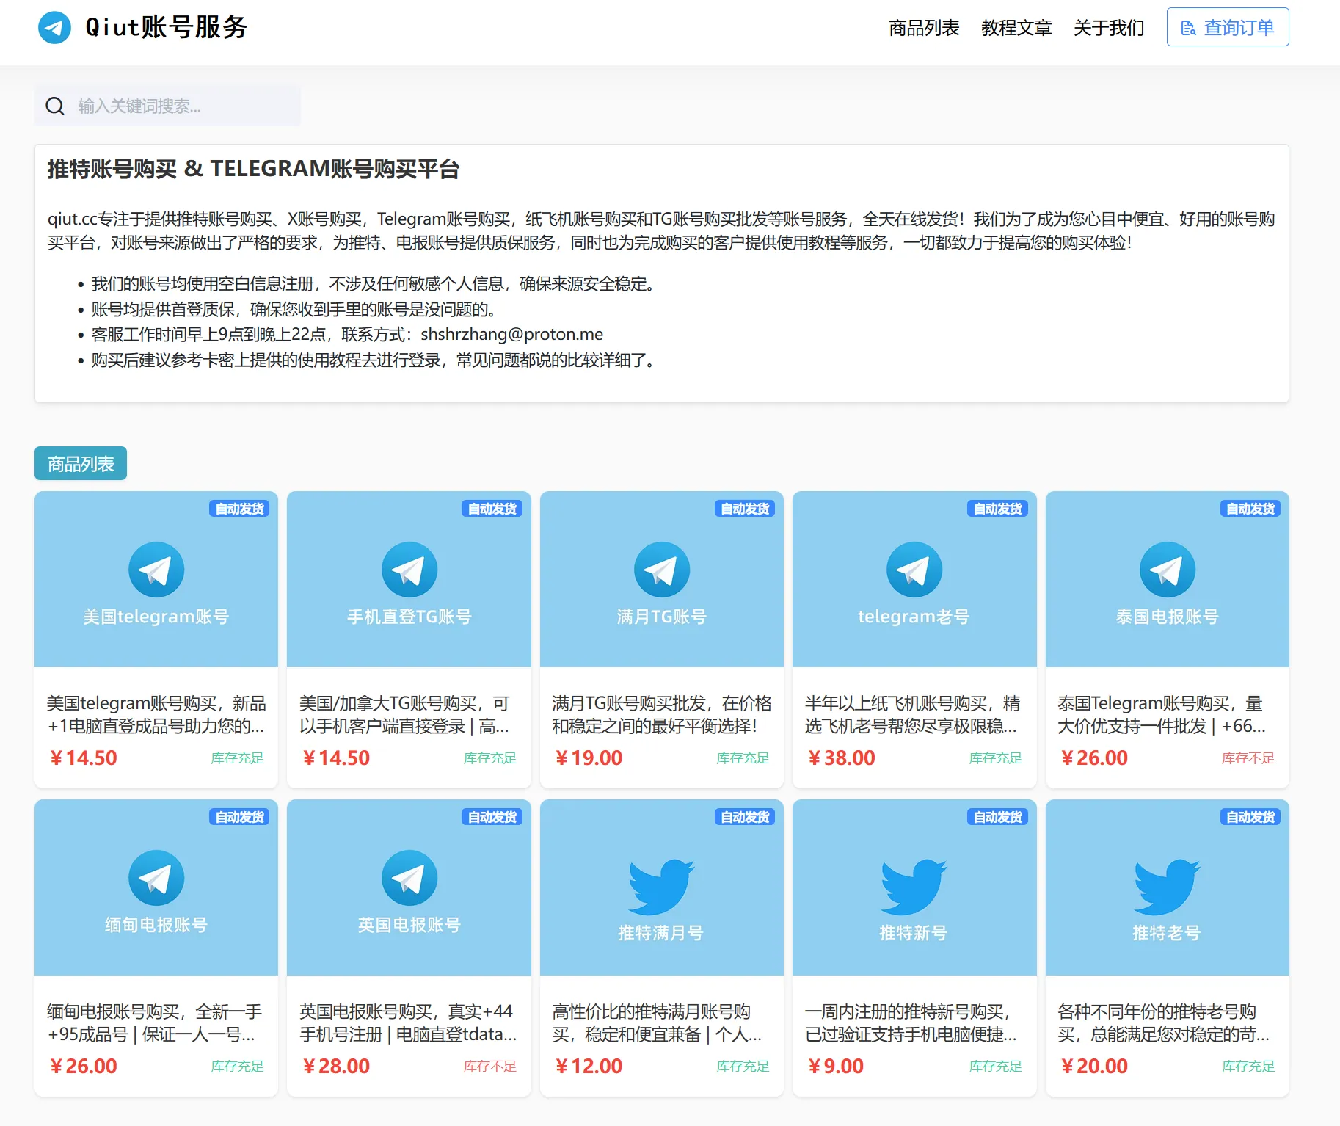The width and height of the screenshot is (1340, 1126).
Task: Click the 商品列表 section label badge
Action: coord(80,463)
